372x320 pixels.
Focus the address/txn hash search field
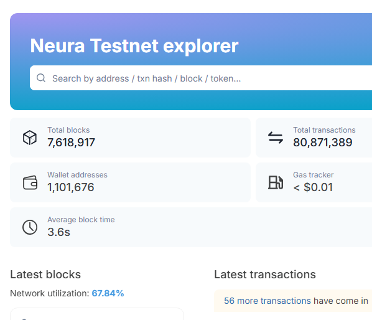[201, 78]
